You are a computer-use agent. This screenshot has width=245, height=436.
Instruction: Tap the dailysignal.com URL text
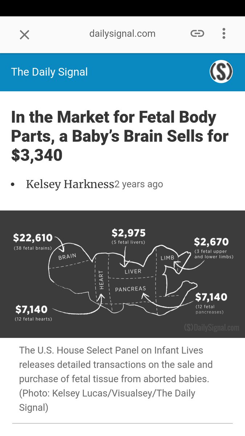click(x=122, y=34)
